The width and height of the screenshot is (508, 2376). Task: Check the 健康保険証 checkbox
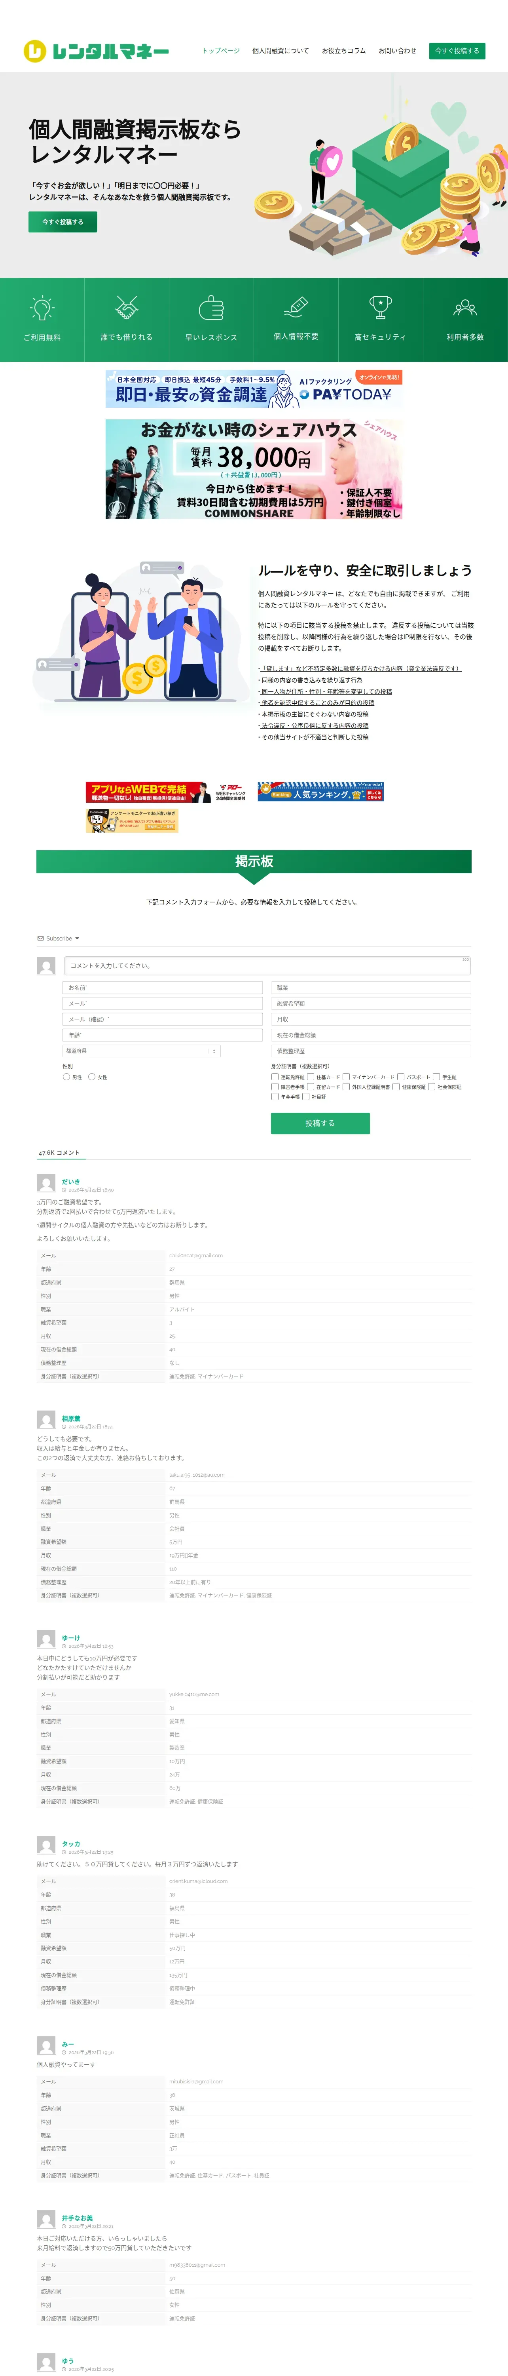(x=396, y=1087)
